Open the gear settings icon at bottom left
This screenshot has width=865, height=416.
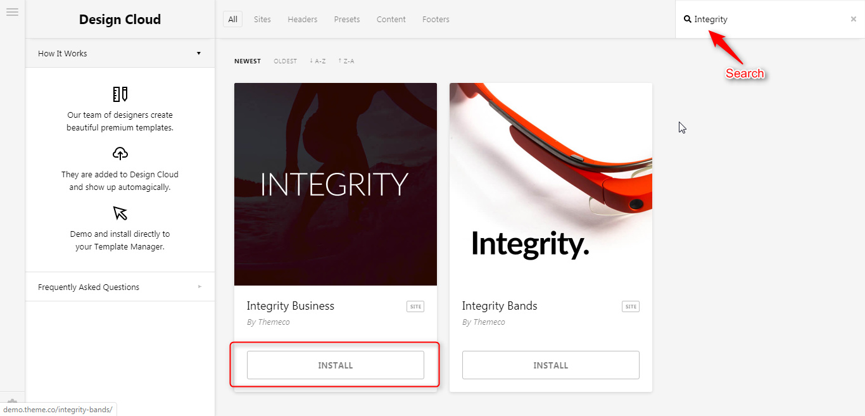pyautogui.click(x=12, y=402)
